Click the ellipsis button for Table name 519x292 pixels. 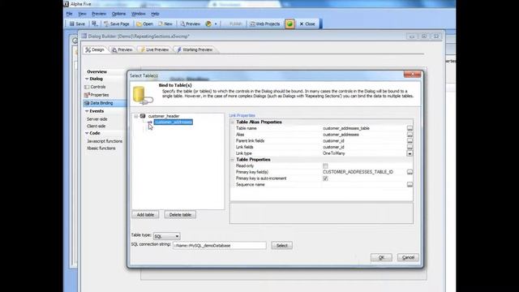(410, 128)
